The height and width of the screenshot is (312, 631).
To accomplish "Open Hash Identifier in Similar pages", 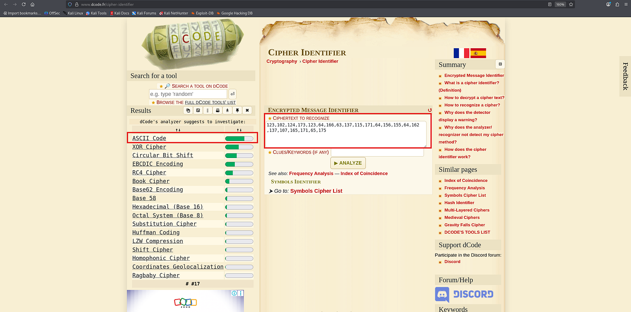I will pyautogui.click(x=459, y=203).
